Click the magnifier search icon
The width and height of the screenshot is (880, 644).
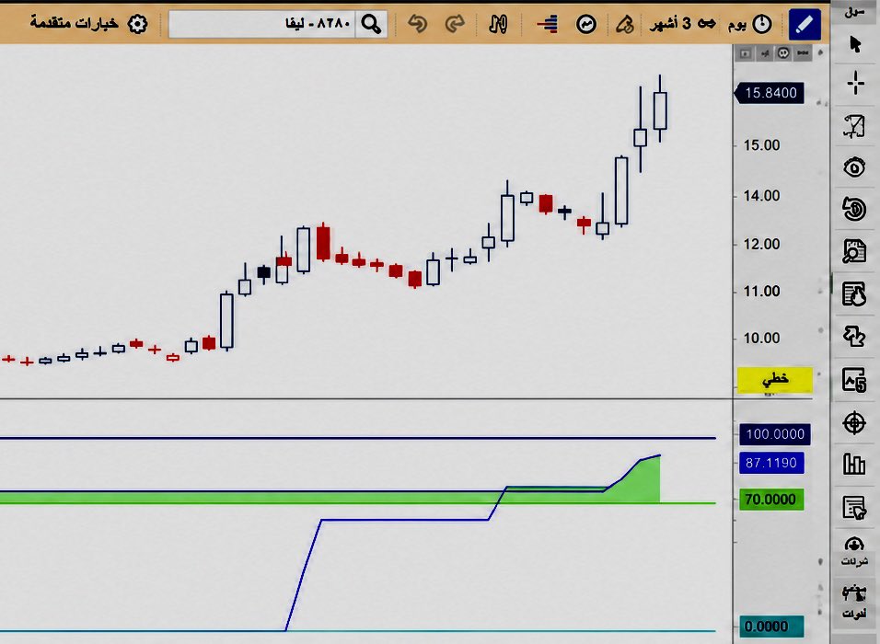click(x=371, y=24)
